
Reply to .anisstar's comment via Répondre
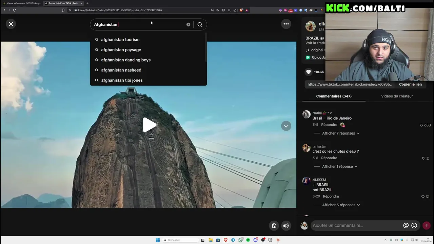point(329,158)
